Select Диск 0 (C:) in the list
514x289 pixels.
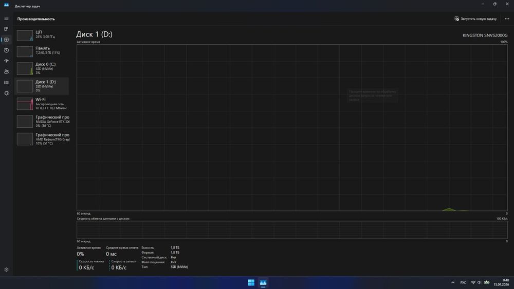coord(42,68)
